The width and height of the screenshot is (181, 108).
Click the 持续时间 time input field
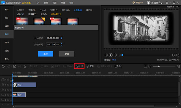(55, 44)
